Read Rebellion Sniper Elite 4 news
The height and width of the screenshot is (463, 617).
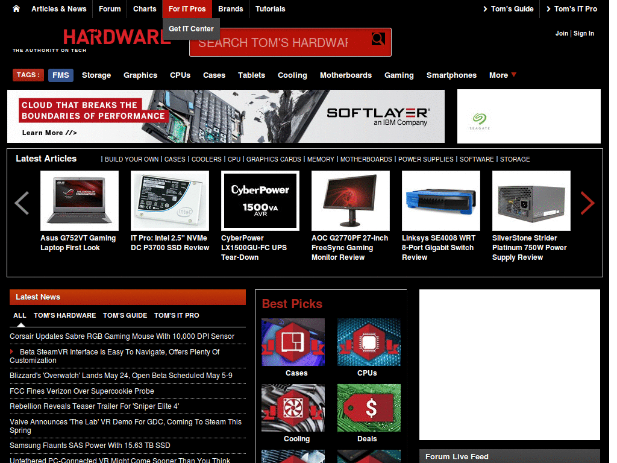click(x=95, y=406)
